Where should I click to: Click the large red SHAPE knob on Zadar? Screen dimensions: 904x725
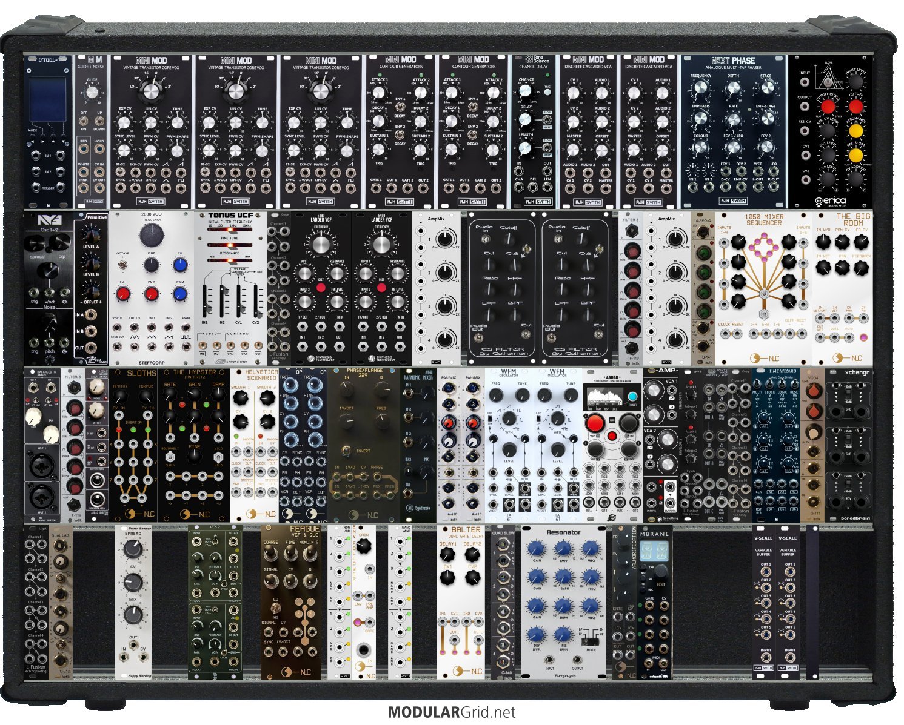594,423
